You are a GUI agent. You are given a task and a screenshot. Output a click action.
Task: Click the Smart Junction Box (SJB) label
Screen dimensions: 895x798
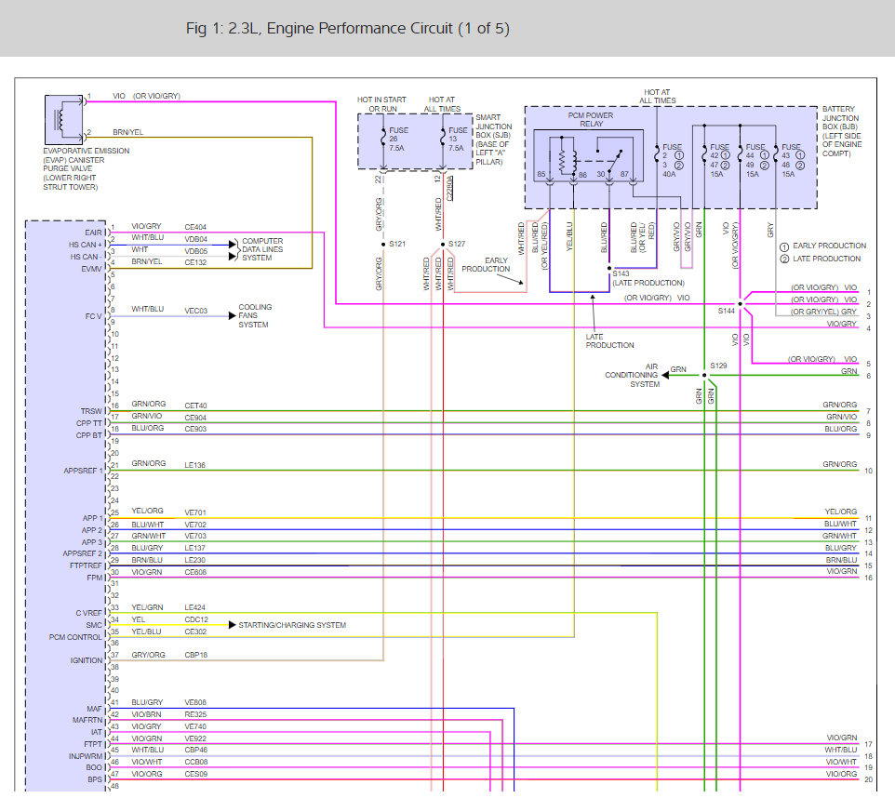click(494, 140)
